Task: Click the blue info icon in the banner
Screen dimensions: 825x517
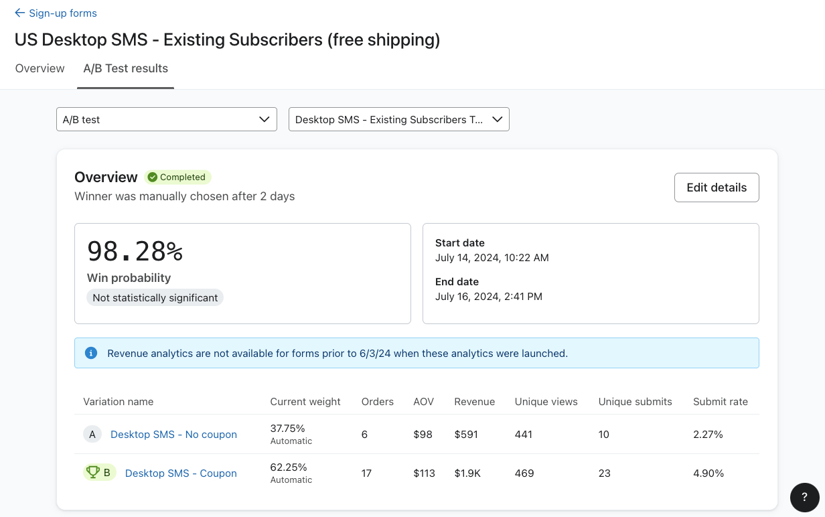Action: [x=91, y=353]
